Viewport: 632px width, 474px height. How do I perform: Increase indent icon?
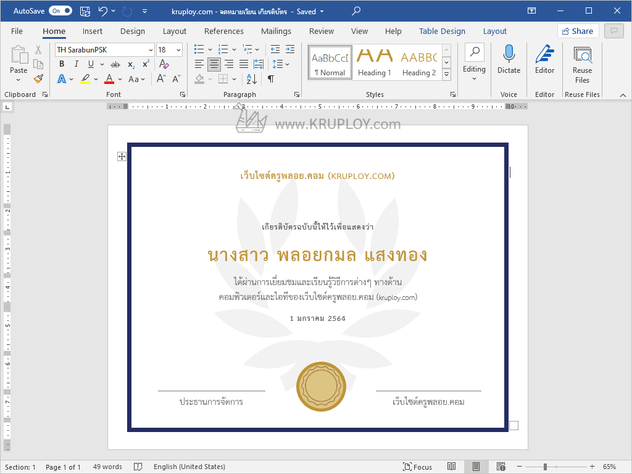tap(290, 49)
